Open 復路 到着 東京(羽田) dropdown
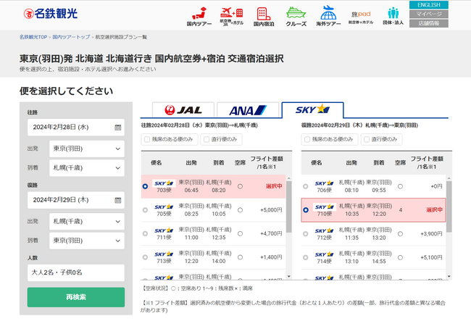This screenshot has width=471, height=329. (87, 241)
